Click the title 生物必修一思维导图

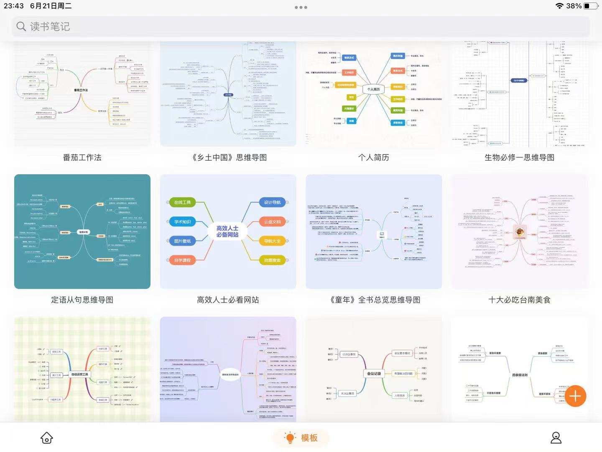(520, 157)
